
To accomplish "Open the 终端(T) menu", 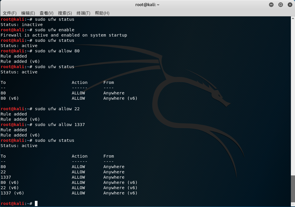I will [83, 13].
